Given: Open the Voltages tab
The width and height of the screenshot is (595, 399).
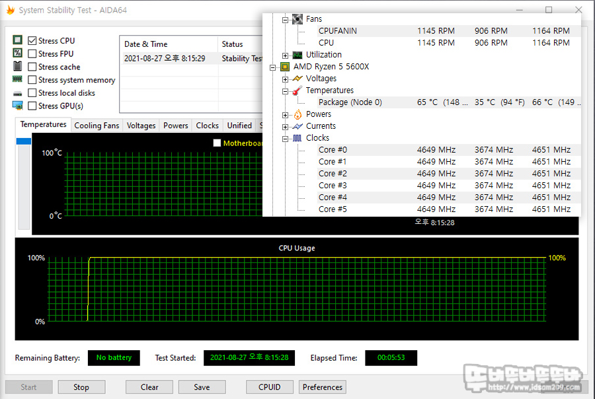Looking at the screenshot, I should pos(141,126).
